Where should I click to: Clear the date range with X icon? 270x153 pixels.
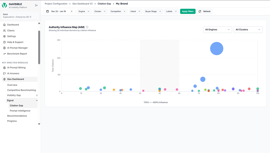71,11
